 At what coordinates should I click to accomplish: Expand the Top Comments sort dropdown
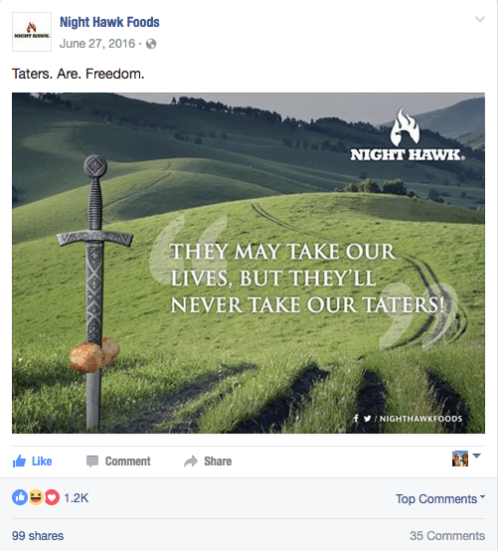pos(440,498)
